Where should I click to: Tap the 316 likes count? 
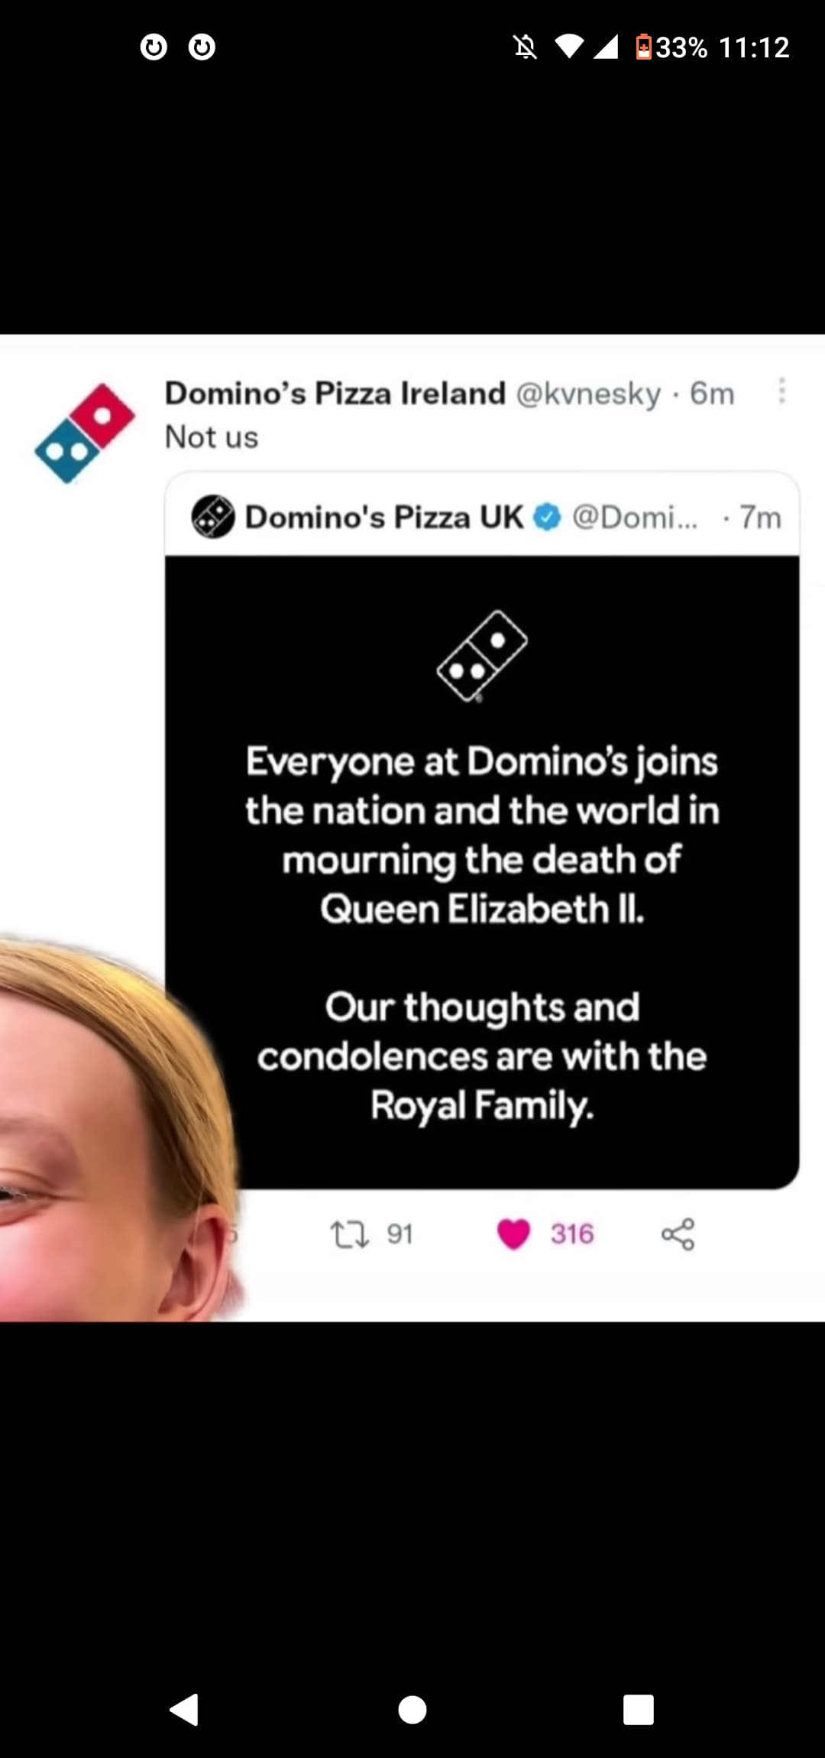coord(572,1234)
